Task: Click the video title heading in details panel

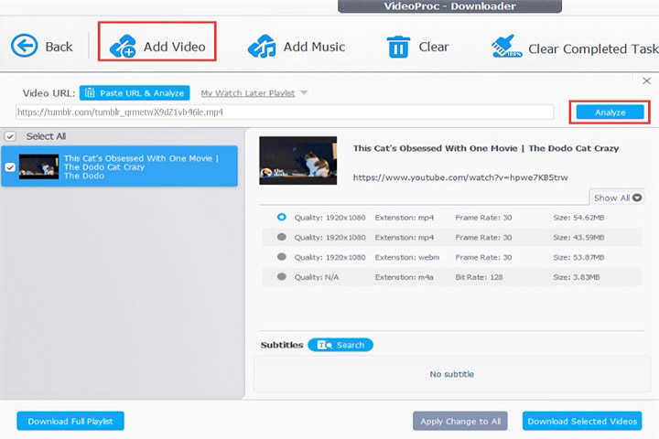Action: click(486, 148)
